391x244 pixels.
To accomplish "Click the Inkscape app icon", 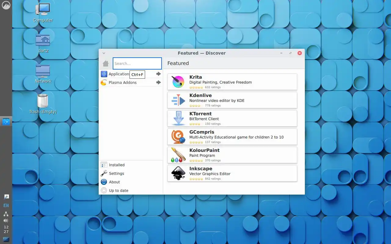I will pyautogui.click(x=178, y=173).
